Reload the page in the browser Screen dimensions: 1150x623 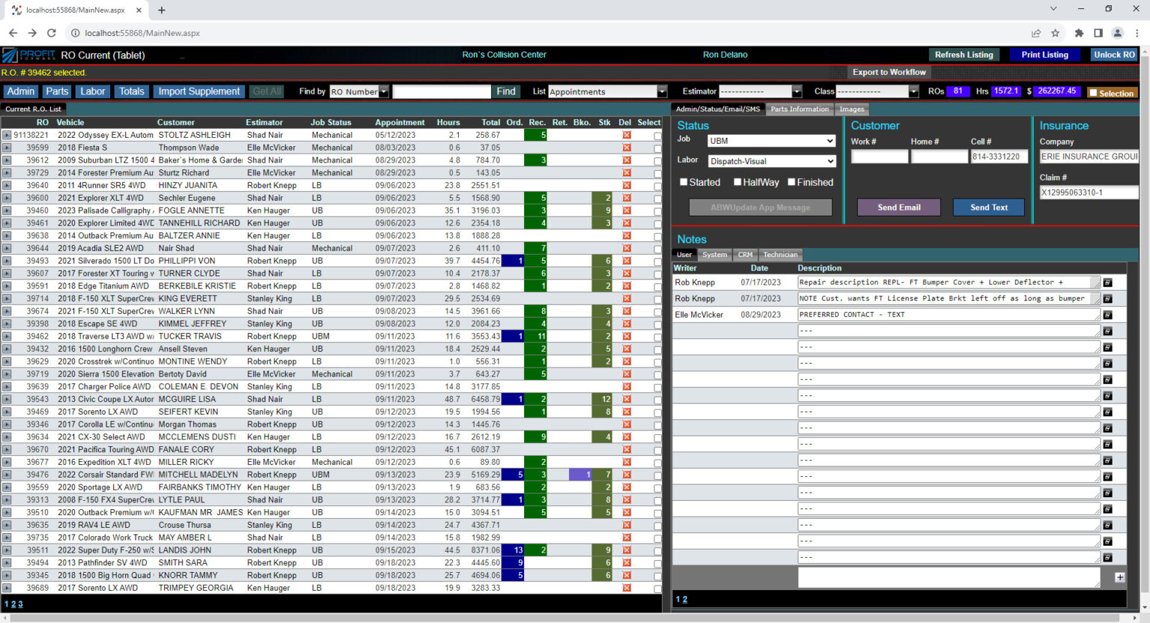click(51, 33)
